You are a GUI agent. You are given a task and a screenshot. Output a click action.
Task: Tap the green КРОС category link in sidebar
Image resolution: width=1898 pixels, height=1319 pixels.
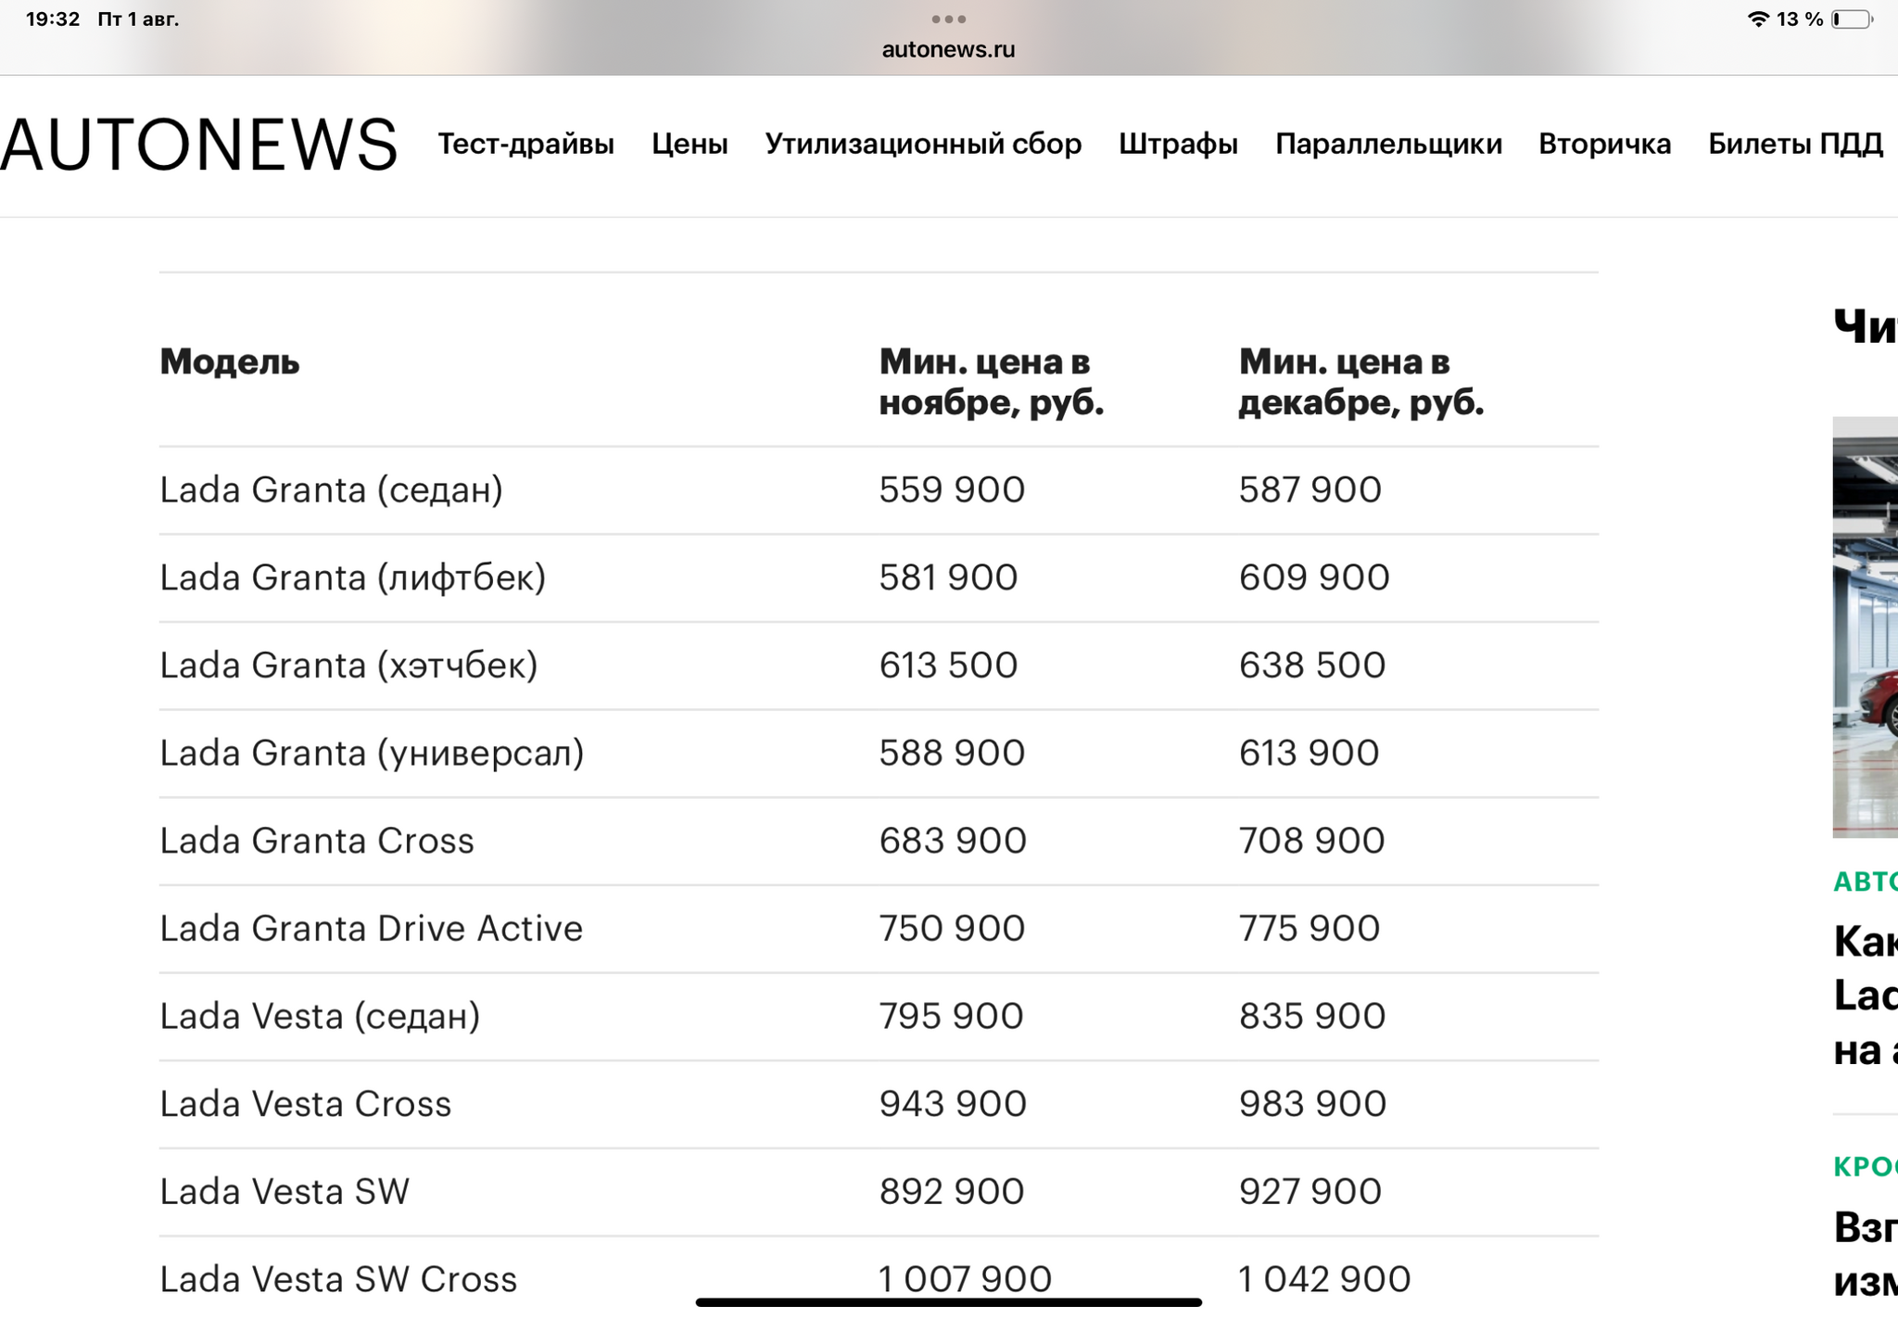[x=1866, y=1167]
